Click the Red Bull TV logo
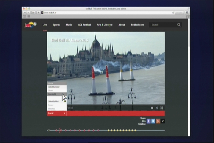Viewport: 214px width, 143px height. (x=31, y=25)
